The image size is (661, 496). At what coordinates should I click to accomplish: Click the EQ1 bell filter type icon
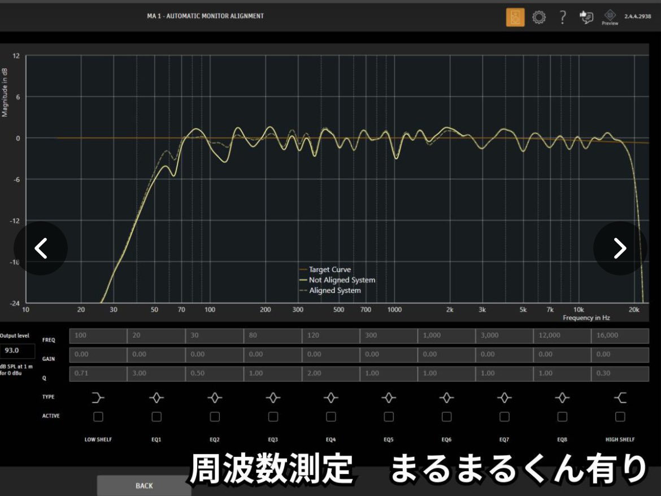coord(156,397)
